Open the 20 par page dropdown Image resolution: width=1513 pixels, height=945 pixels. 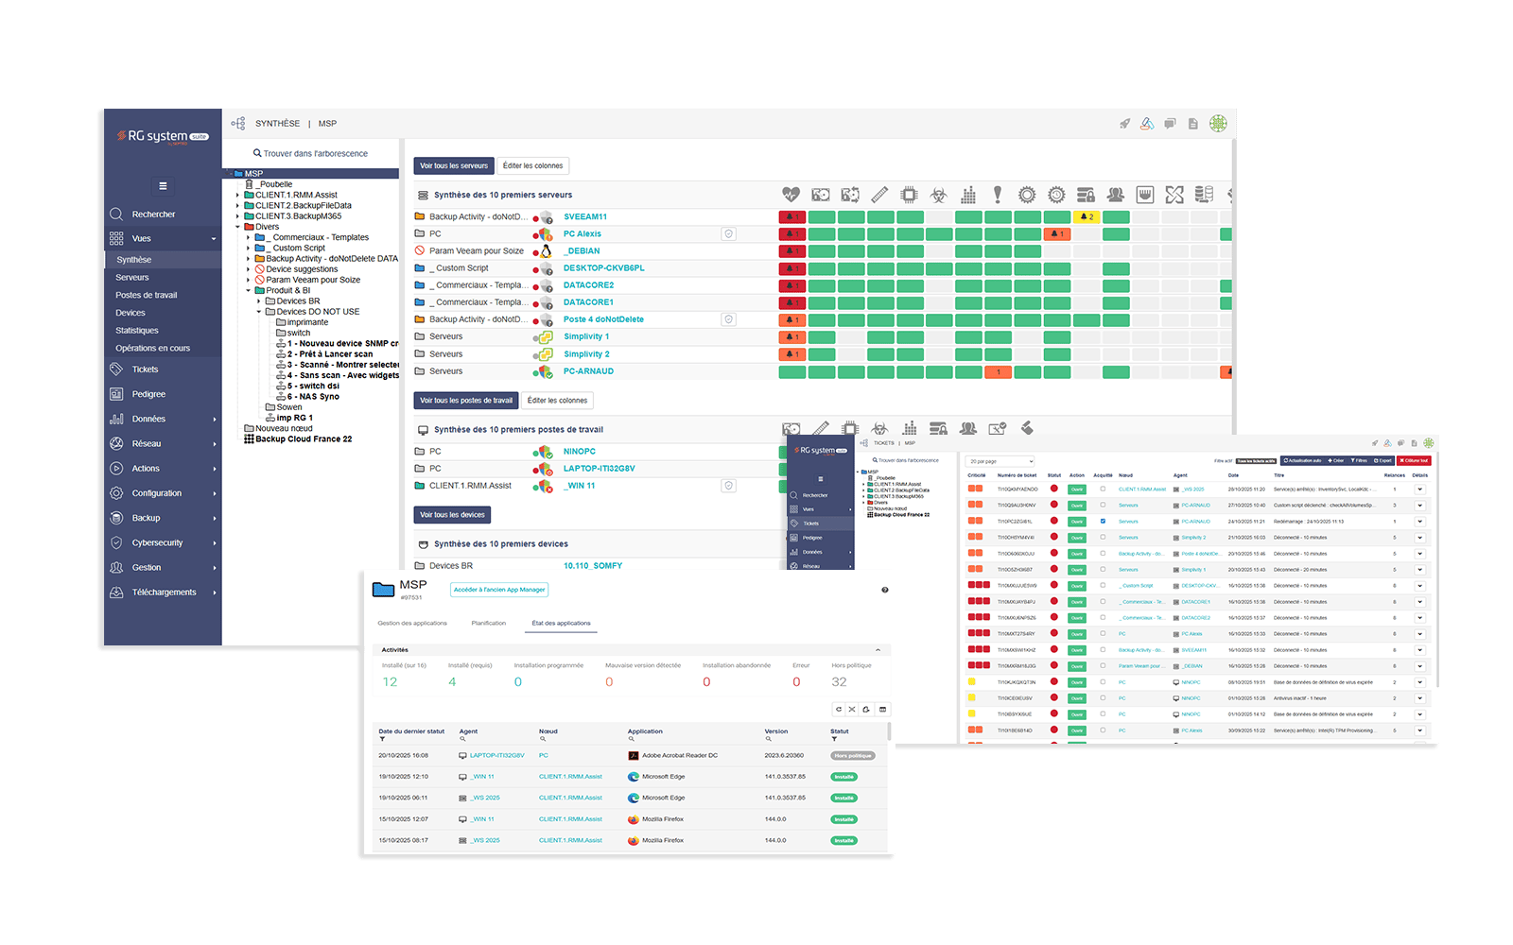point(1000,461)
